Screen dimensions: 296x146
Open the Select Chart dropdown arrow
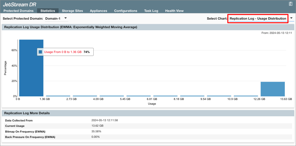291,18
